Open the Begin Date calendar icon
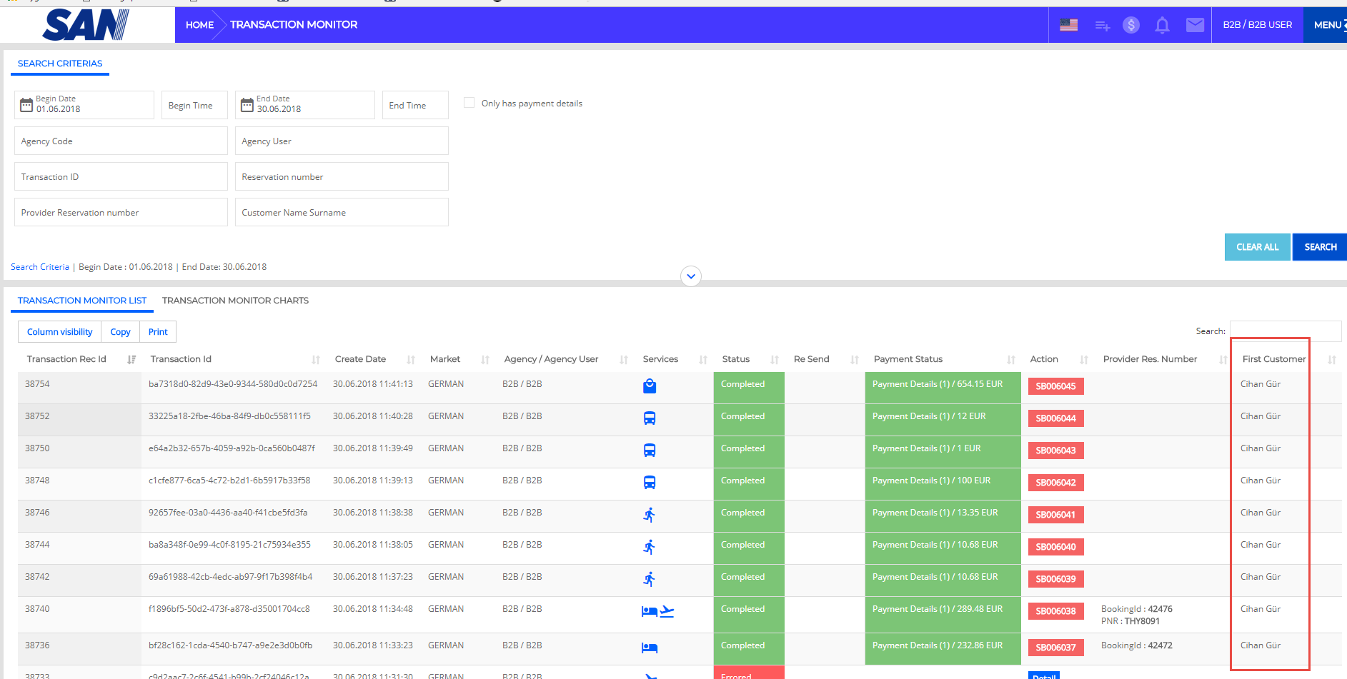The image size is (1347, 679). pyautogui.click(x=26, y=105)
